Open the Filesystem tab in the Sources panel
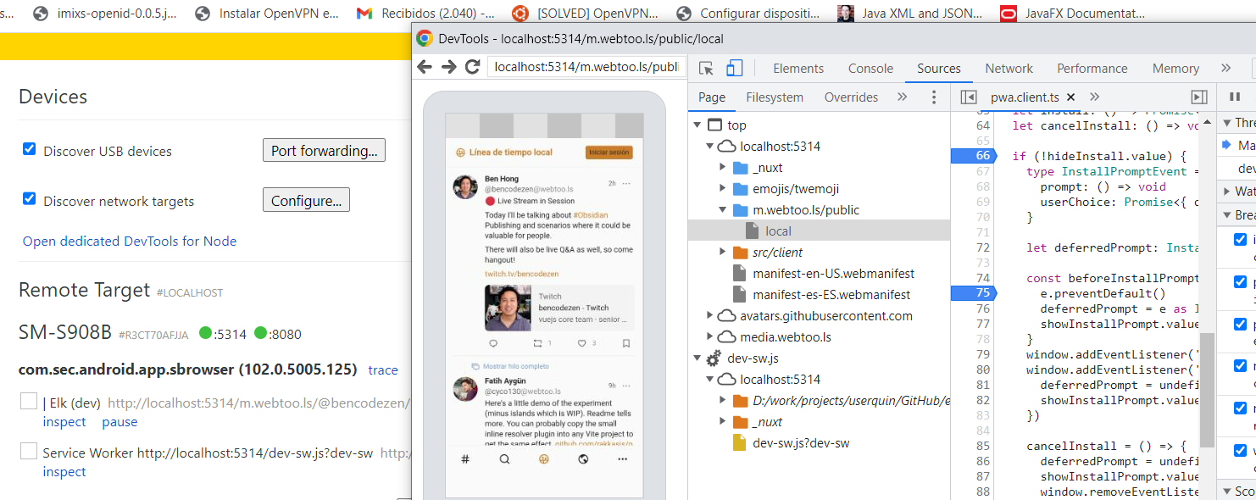1256x500 pixels. [x=775, y=97]
